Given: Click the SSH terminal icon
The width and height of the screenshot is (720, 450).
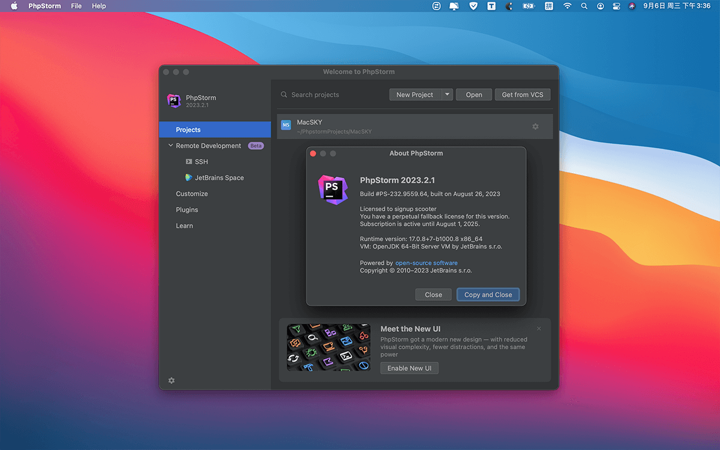Looking at the screenshot, I should (x=189, y=162).
